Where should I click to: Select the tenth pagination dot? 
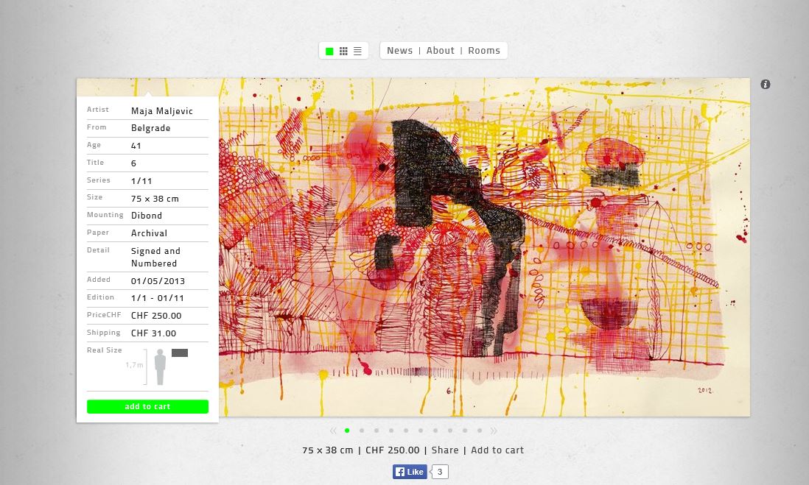pyautogui.click(x=480, y=431)
